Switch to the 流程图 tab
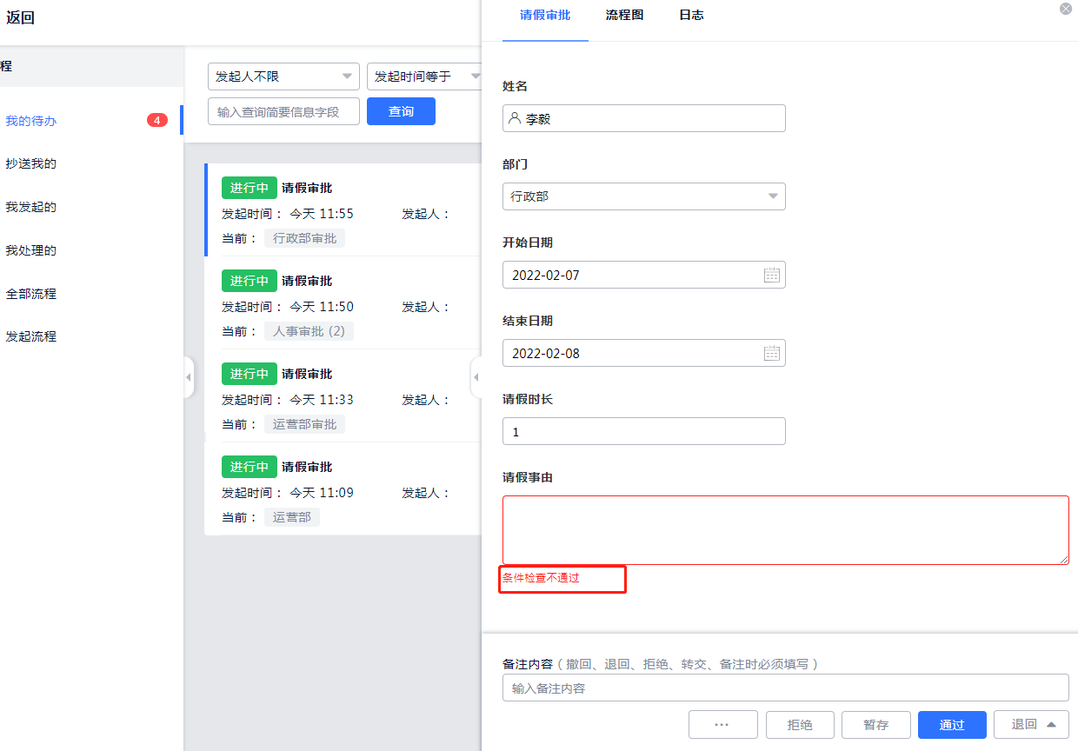 [624, 15]
